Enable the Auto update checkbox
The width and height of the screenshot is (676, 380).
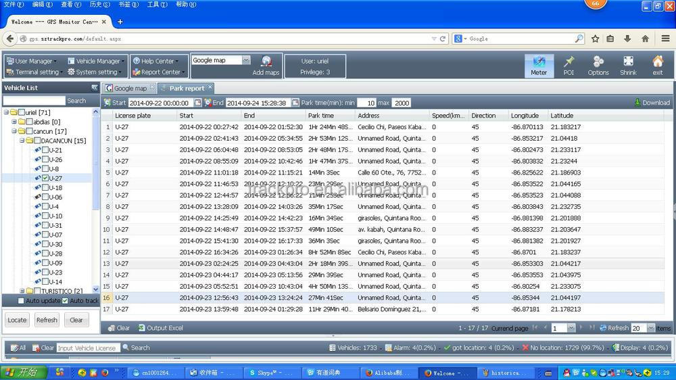click(x=21, y=301)
